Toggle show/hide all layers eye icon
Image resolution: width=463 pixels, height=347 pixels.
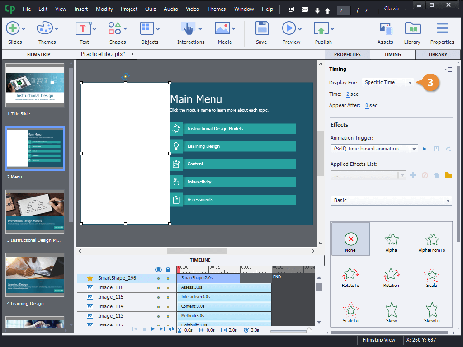[158, 269]
